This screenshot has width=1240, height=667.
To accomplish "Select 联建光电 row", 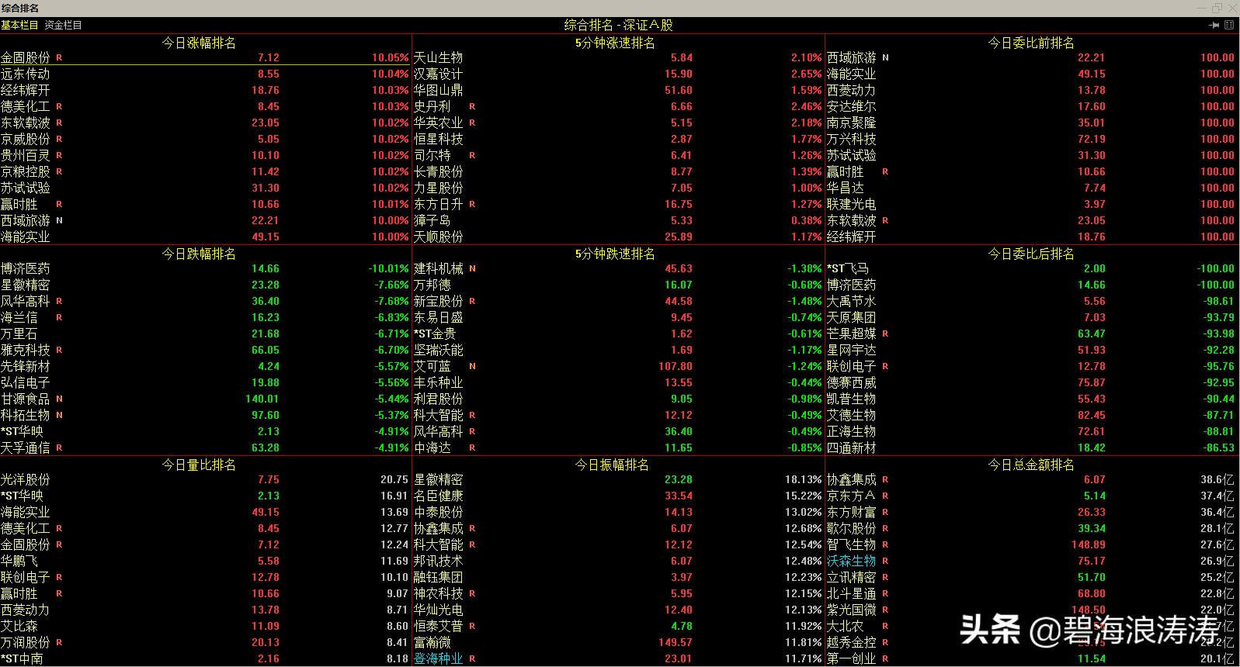I will point(1031,204).
